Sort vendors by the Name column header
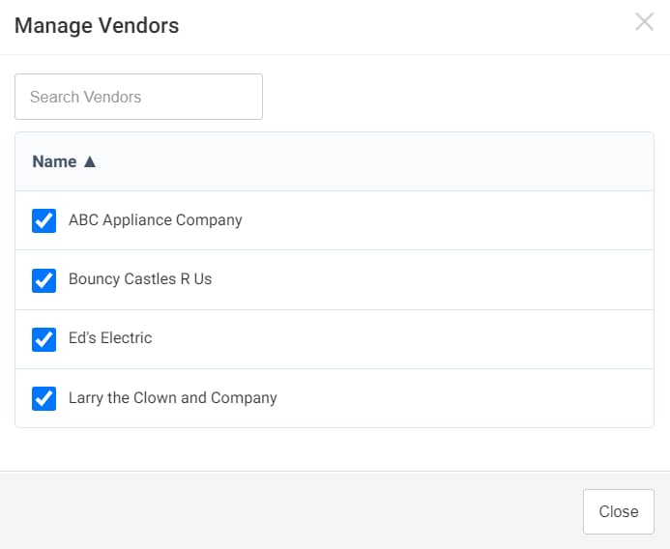 pos(55,161)
